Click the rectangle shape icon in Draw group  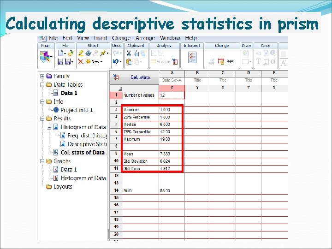point(246,62)
